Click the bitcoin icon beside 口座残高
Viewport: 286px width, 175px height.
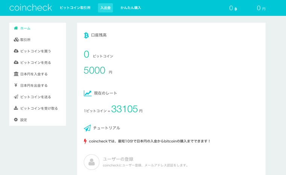[86, 35]
